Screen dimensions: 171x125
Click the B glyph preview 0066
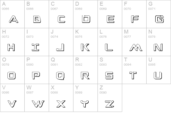(37, 19)
